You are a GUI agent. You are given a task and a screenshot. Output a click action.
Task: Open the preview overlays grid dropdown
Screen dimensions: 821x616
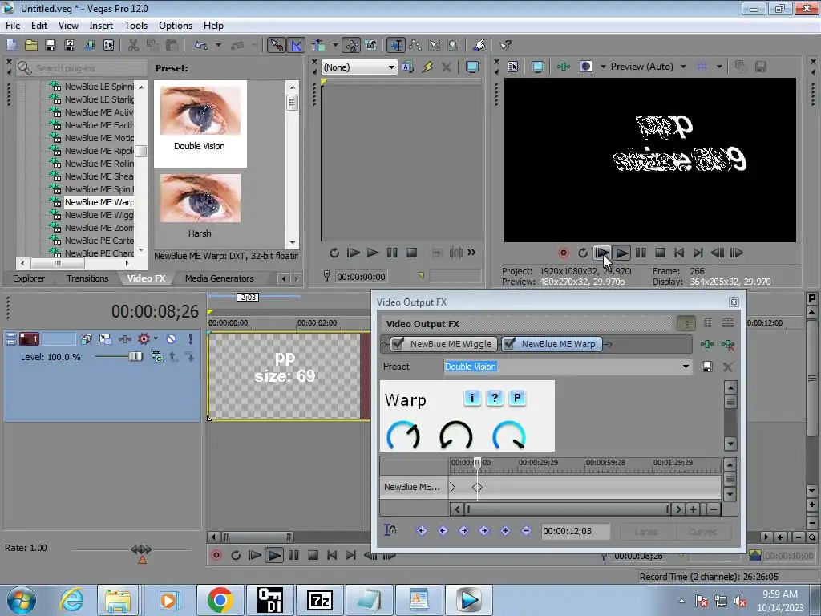point(719,67)
